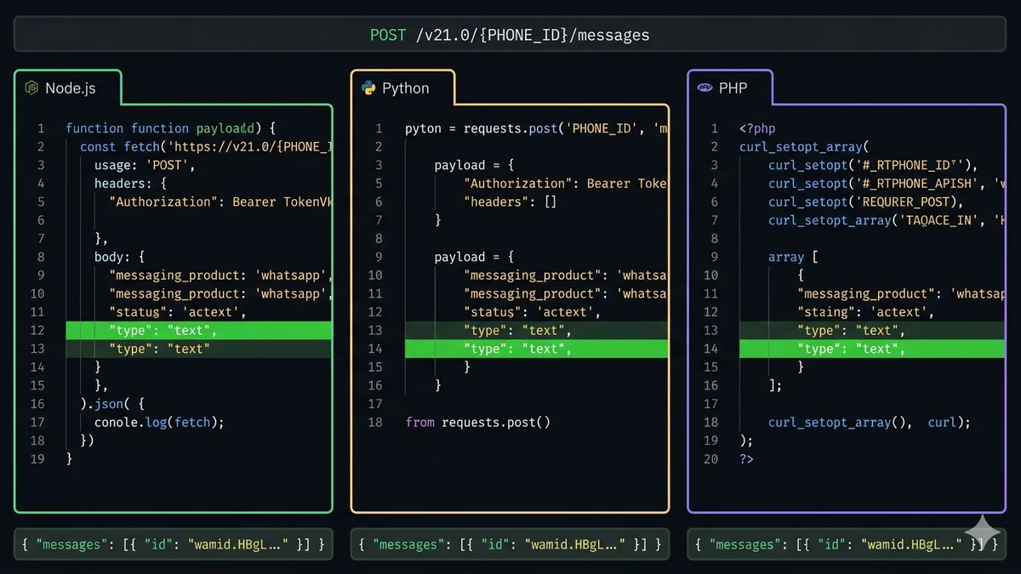
Task: Click the 'headers: {' line in Node.js
Action: click(130, 183)
